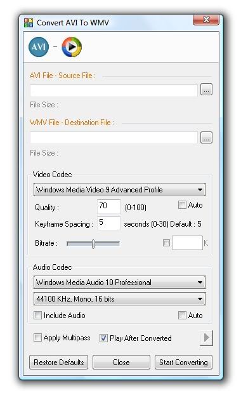Uncheck Play After Converted checkbox
241x393 pixels.
(x=103, y=338)
